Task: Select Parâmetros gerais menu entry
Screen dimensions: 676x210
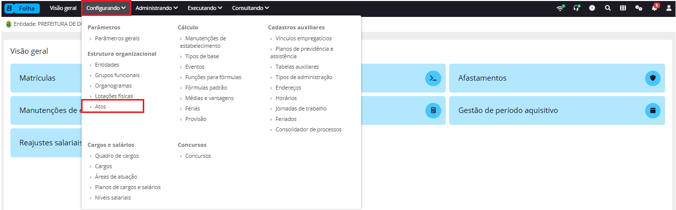Action: pos(117,38)
